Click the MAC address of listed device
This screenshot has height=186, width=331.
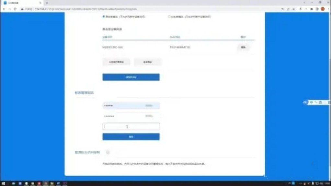(180, 47)
